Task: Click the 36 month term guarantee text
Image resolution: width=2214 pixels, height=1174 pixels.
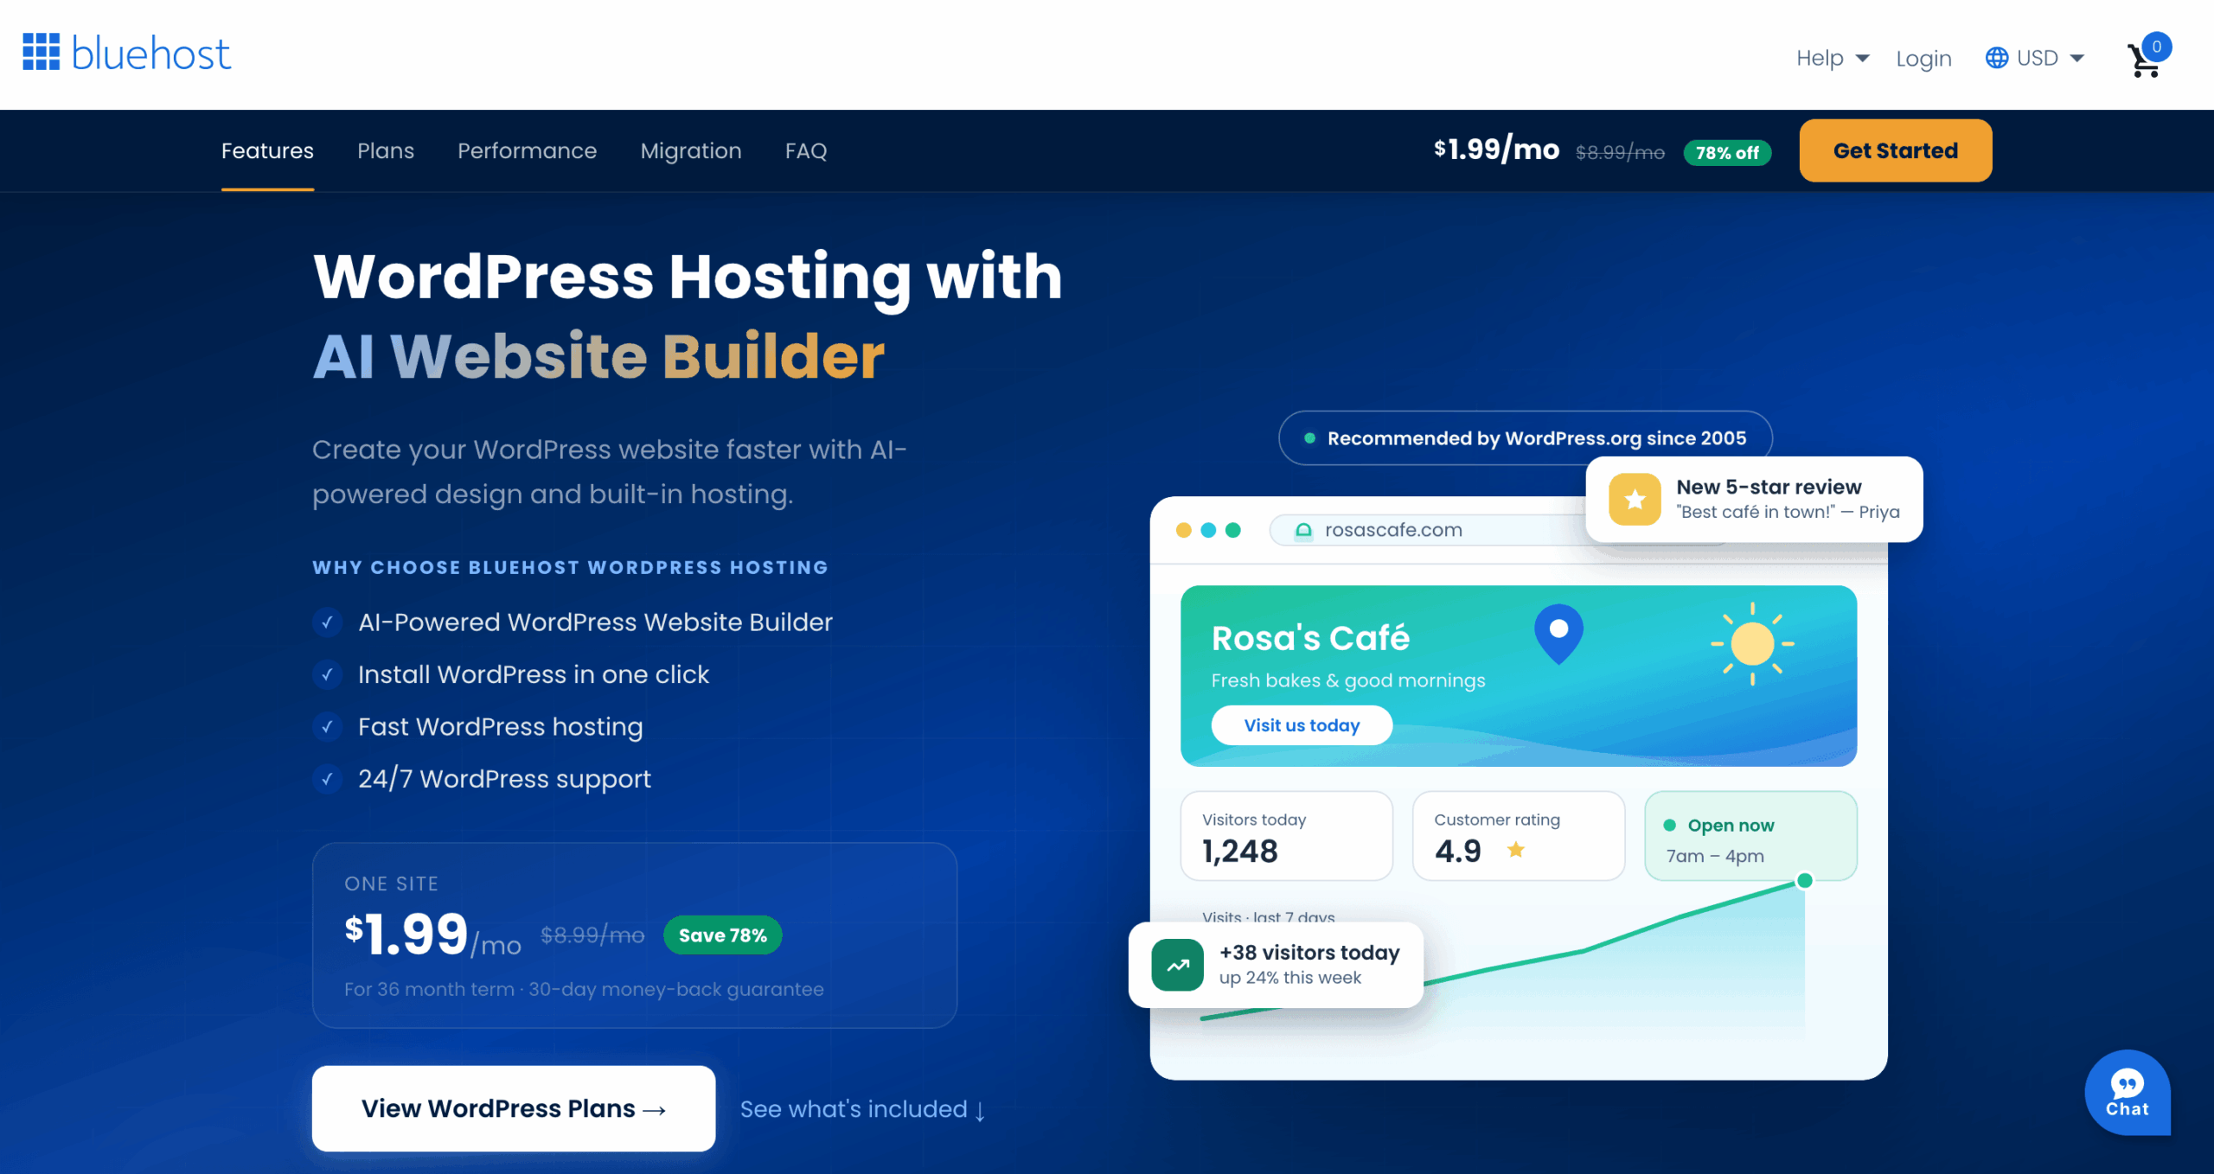Action: click(x=584, y=989)
